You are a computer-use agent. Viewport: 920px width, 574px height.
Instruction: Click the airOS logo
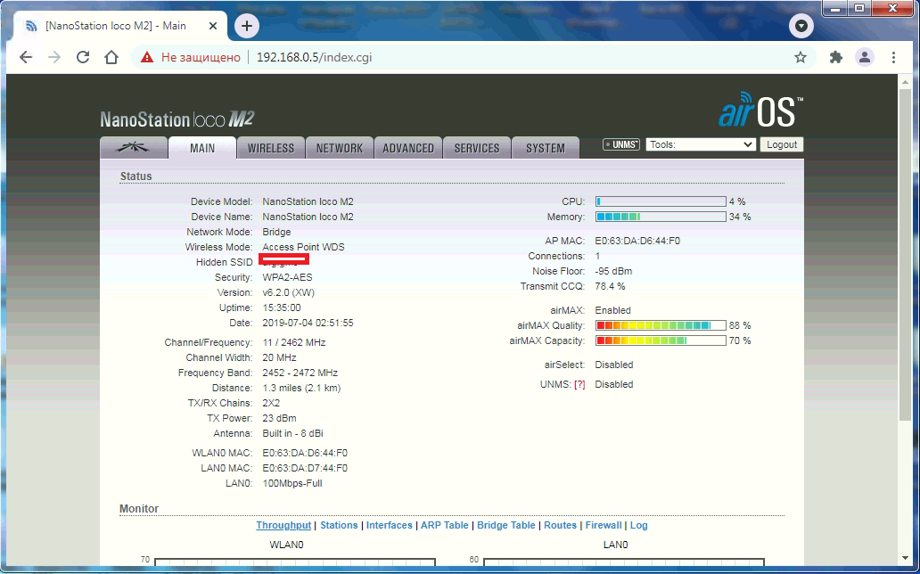click(x=760, y=111)
